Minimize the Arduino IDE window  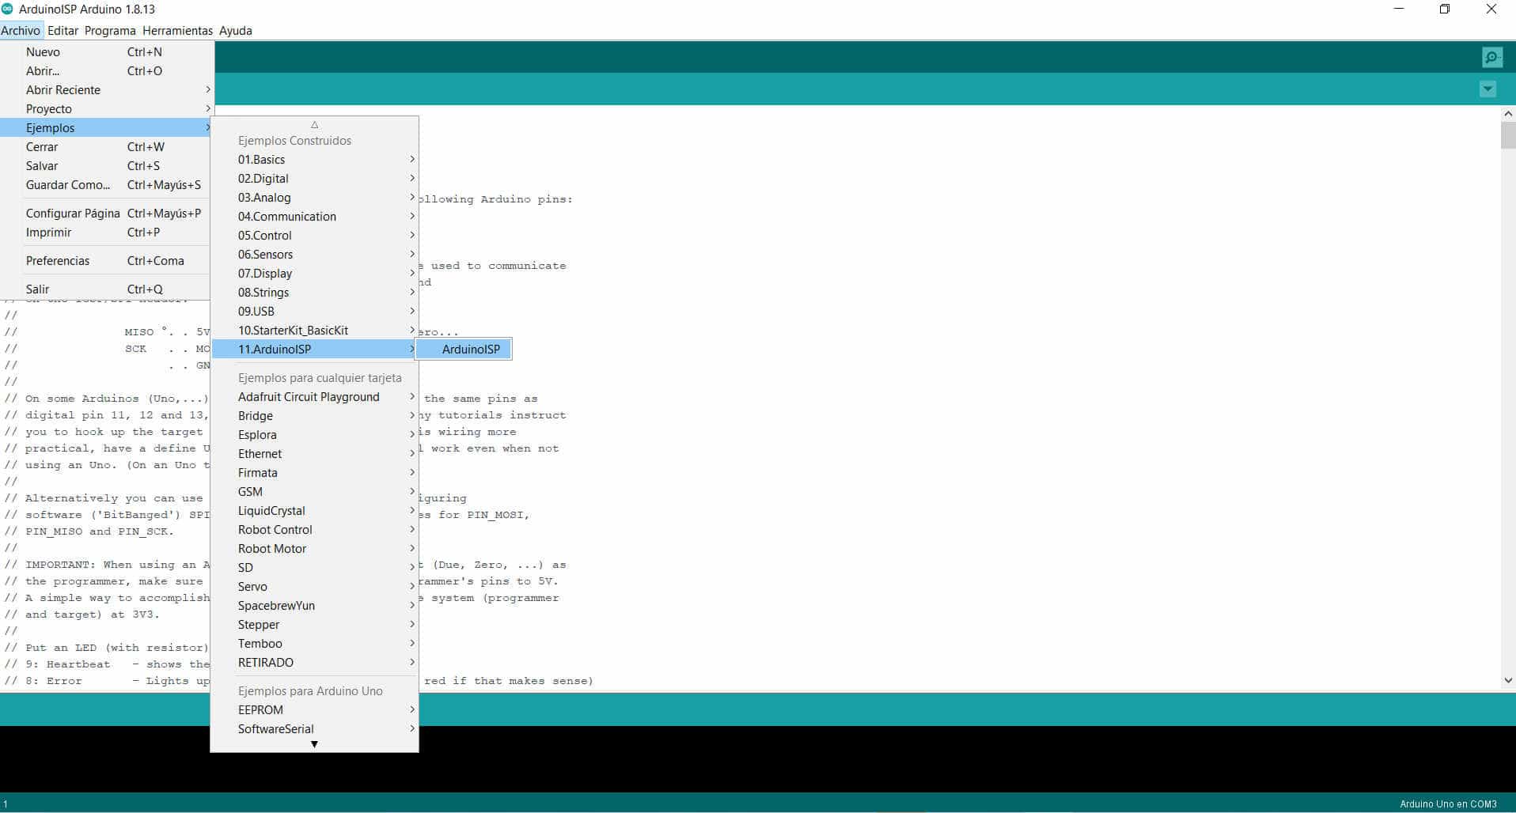pos(1399,9)
